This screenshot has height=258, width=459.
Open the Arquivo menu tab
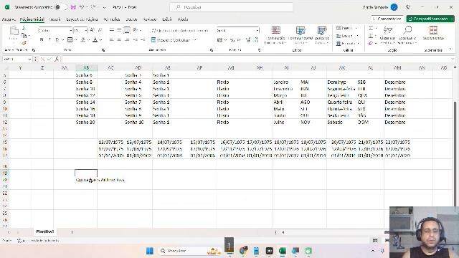pyautogui.click(x=9, y=19)
